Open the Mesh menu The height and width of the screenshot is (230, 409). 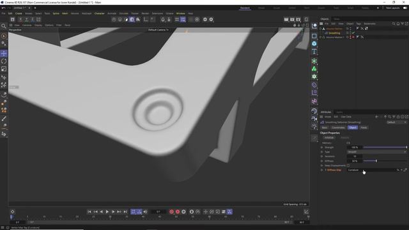[65, 13]
